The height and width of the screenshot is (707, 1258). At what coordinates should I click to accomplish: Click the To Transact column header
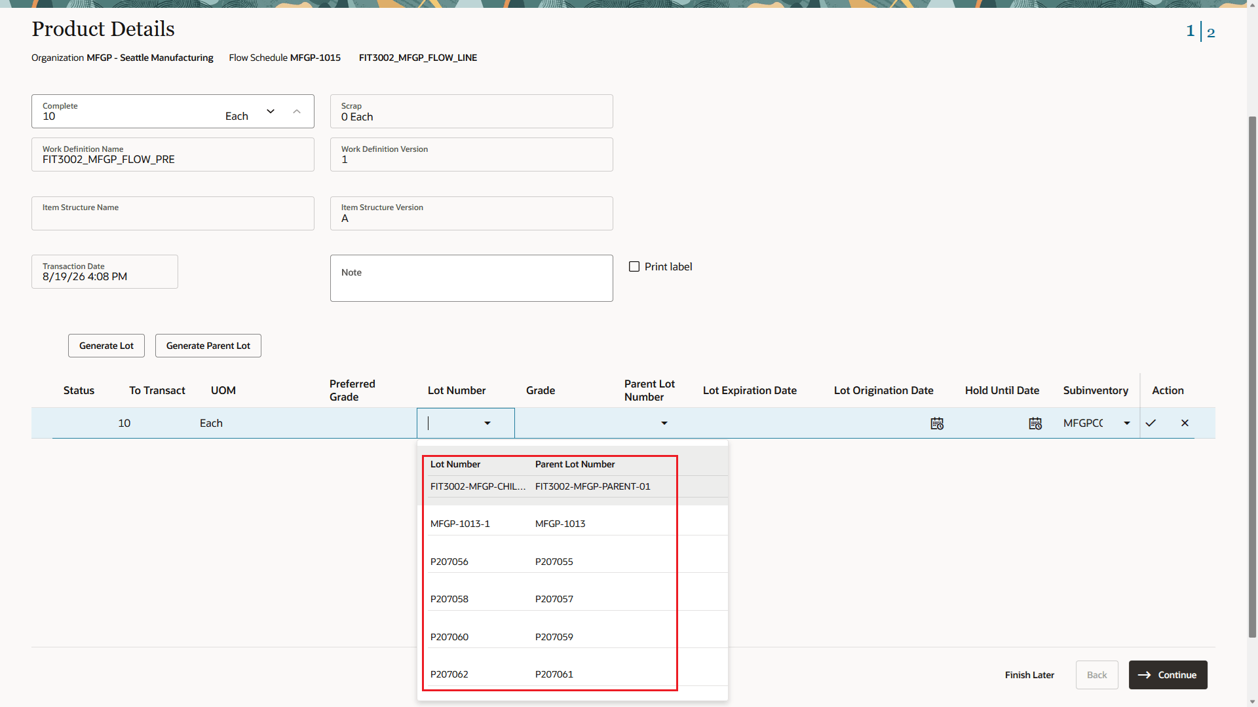point(157,390)
